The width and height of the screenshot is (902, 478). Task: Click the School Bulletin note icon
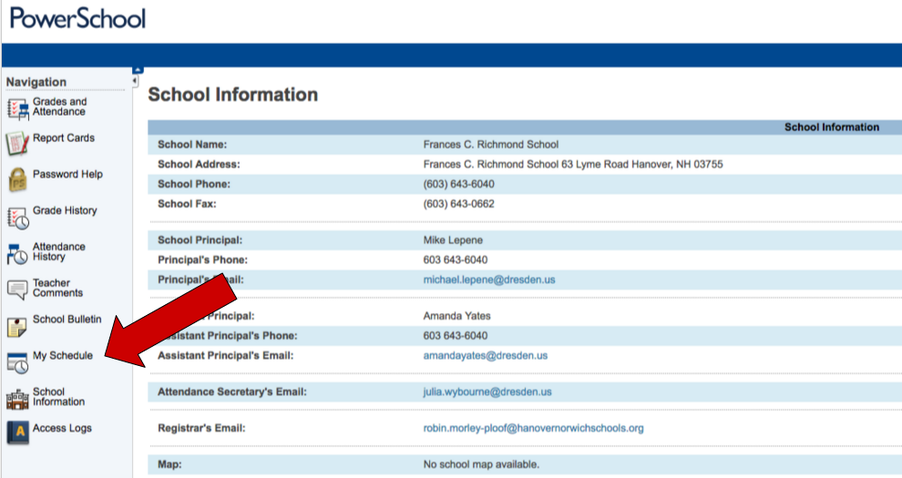pyautogui.click(x=16, y=327)
